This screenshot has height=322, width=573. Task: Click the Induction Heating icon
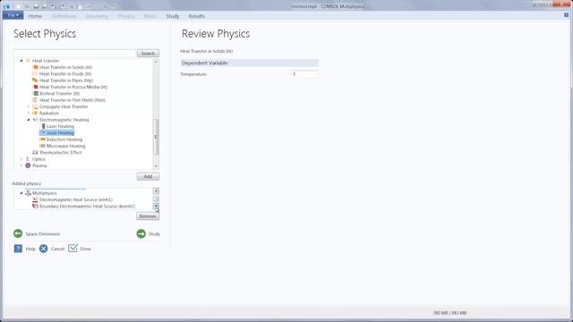[43, 140]
